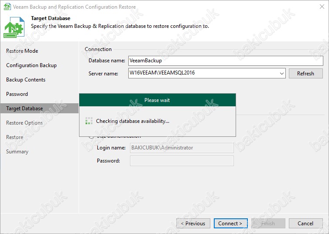329x234 pixels.
Task: Click the loading spinner icon beside Checking database
Action: 89,121
